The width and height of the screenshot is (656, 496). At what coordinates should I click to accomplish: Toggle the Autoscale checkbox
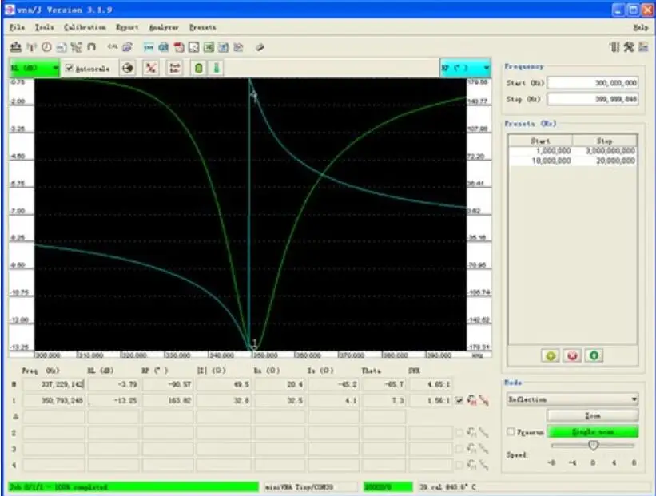[x=70, y=68]
